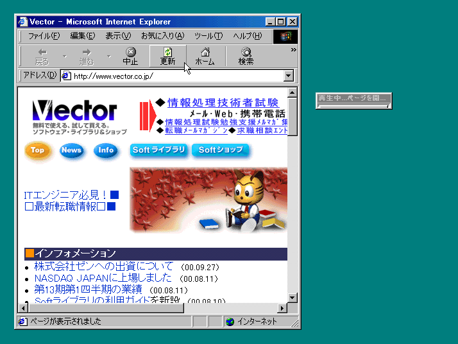Expand the Forward history dropdown arrow

pos(108,56)
